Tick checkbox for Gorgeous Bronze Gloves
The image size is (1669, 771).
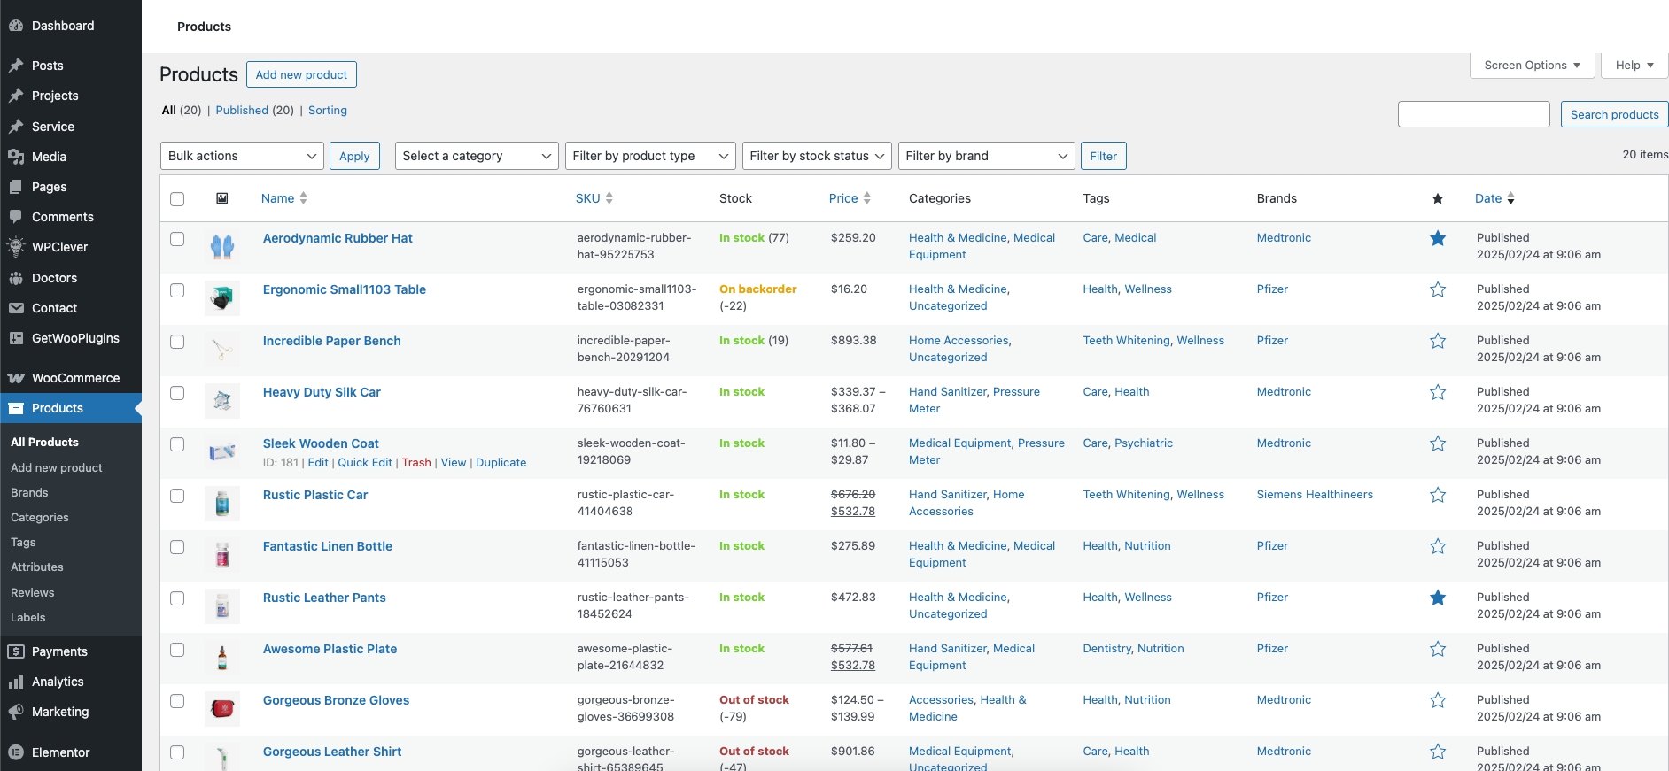[177, 701]
